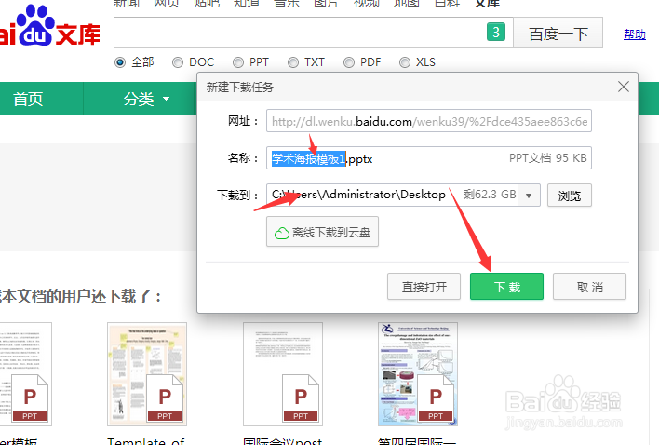
Task: Cancel with the 取消 button
Action: pyautogui.click(x=589, y=287)
